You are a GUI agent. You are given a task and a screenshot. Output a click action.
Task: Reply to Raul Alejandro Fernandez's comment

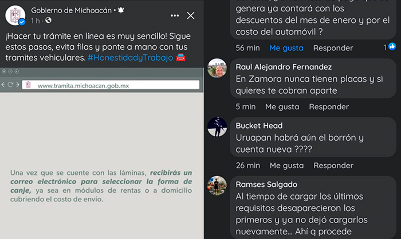(329, 106)
